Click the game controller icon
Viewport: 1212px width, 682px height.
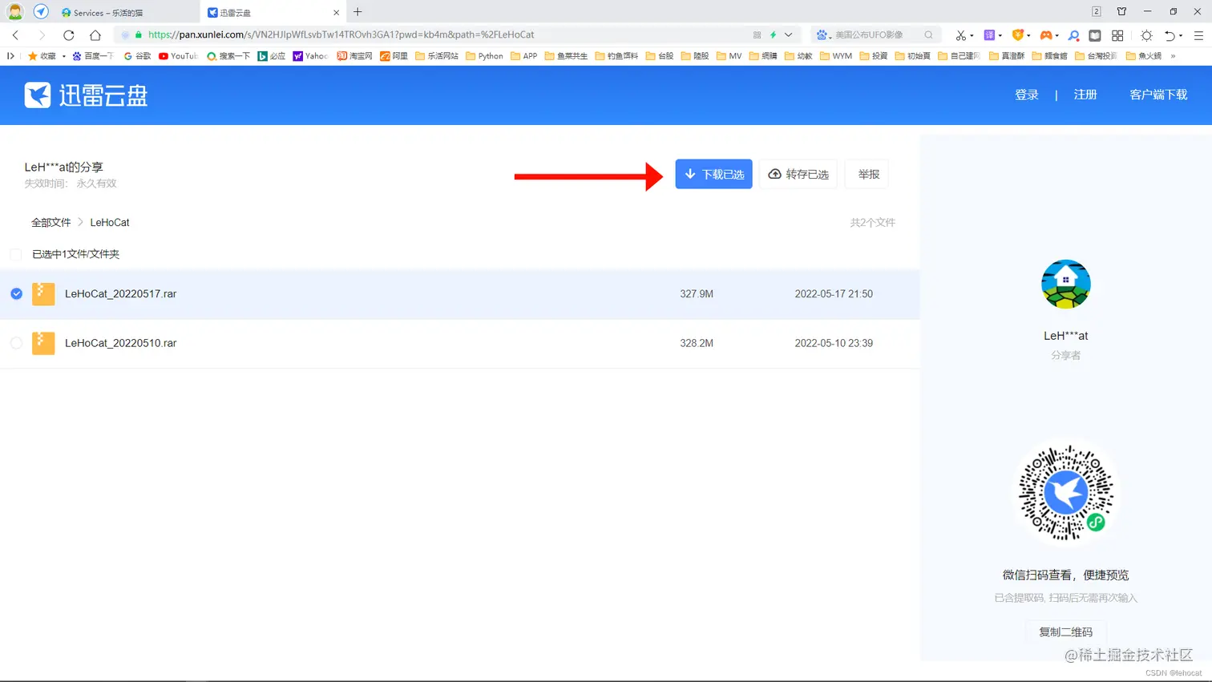click(x=1046, y=35)
